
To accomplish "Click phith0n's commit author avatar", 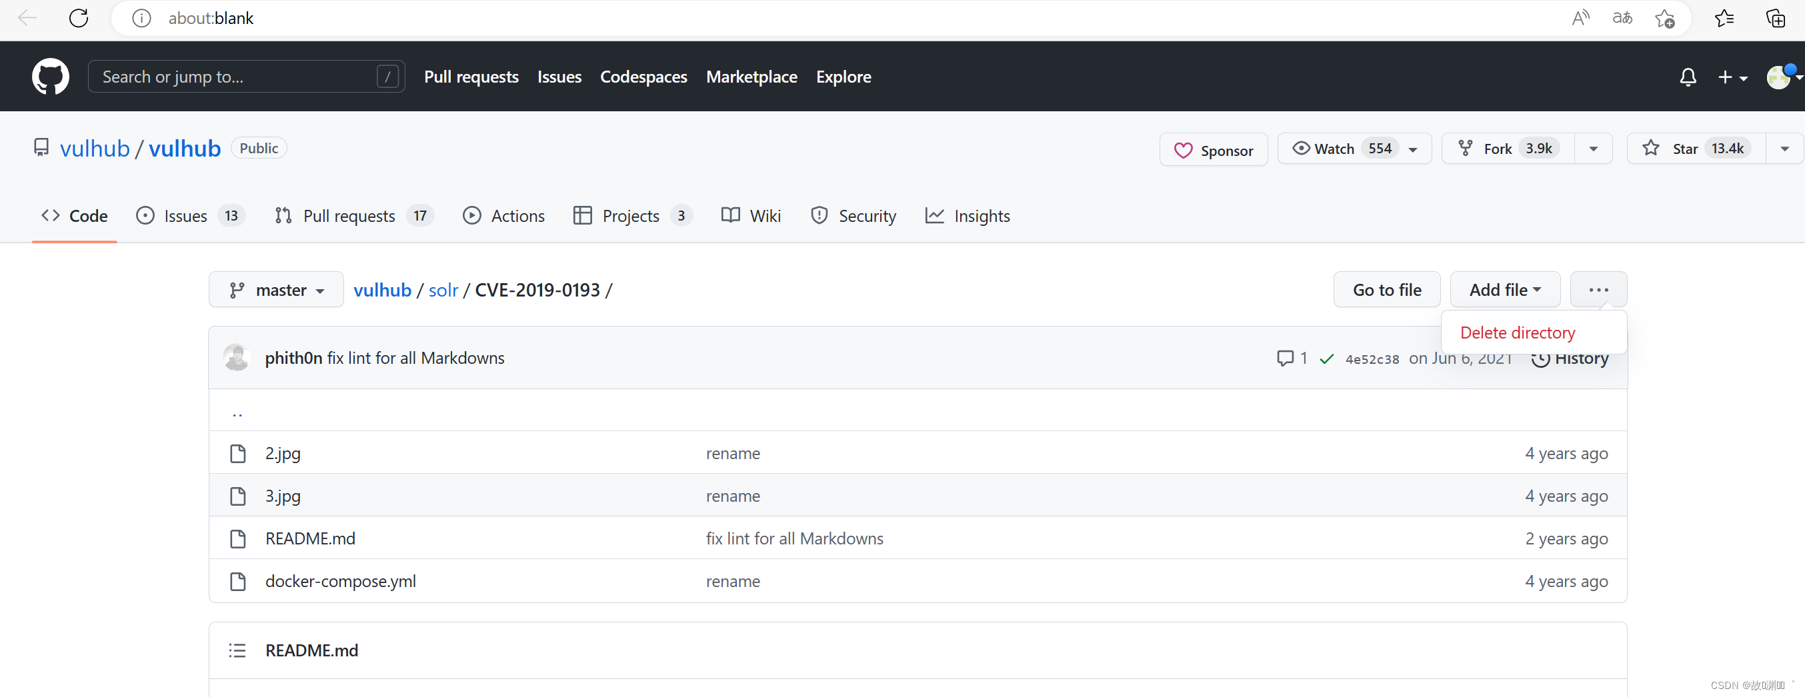I will point(236,357).
